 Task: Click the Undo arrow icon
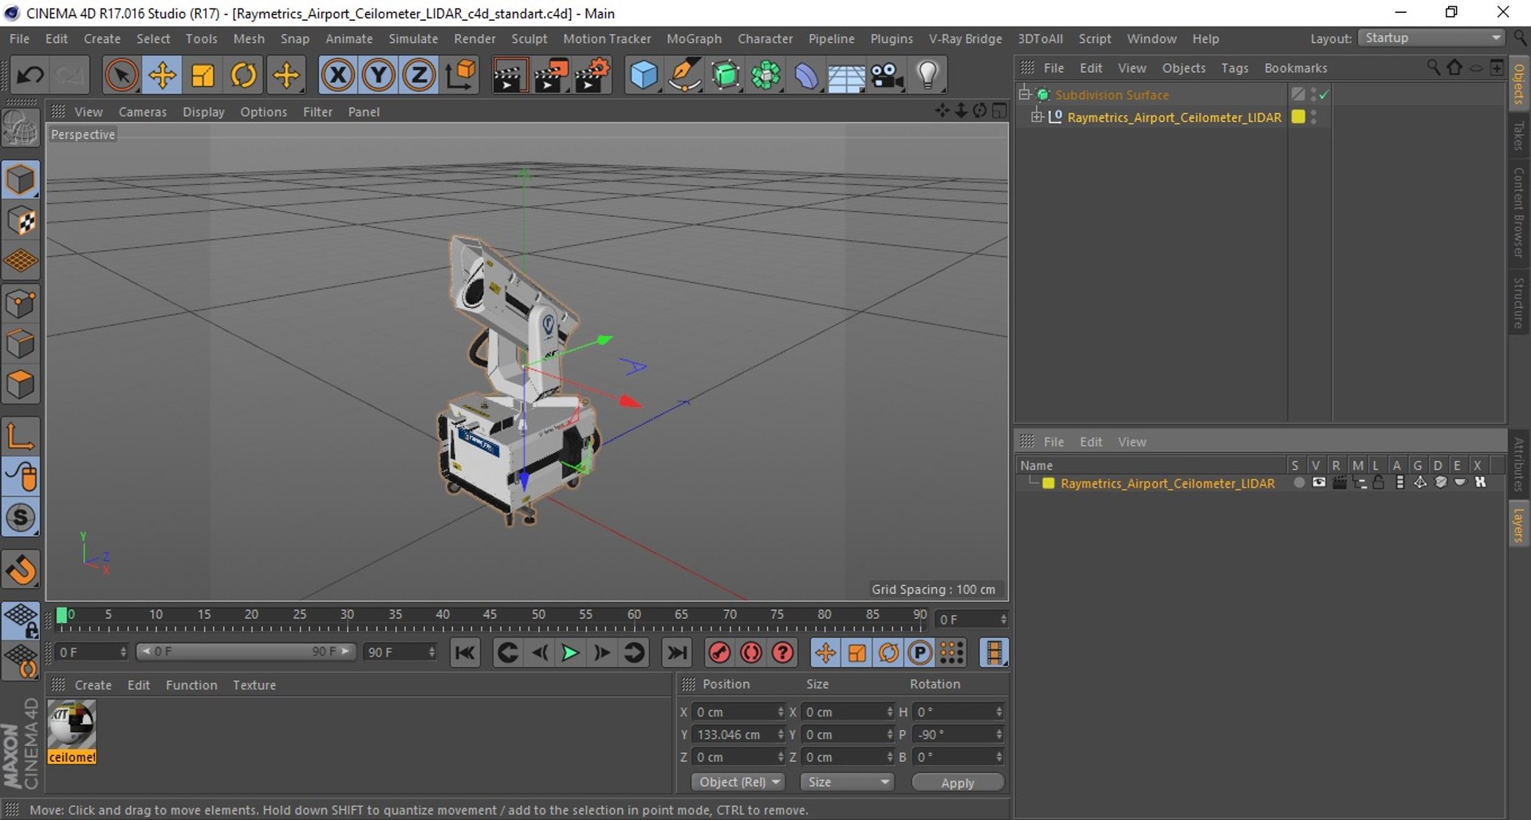(x=30, y=76)
